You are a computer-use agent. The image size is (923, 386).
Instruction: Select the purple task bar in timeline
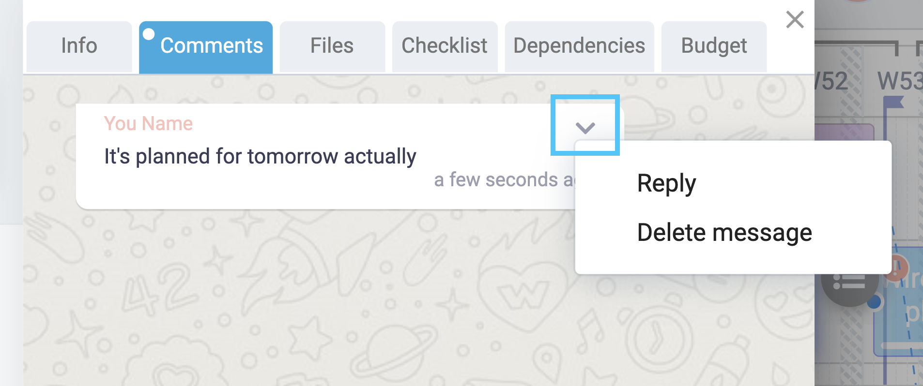tap(844, 133)
